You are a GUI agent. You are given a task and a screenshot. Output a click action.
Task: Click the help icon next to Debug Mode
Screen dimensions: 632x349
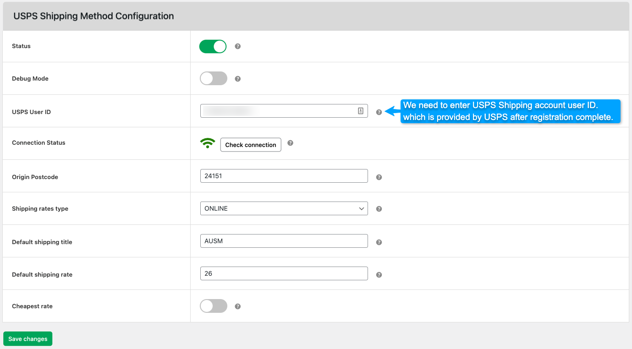pos(238,79)
